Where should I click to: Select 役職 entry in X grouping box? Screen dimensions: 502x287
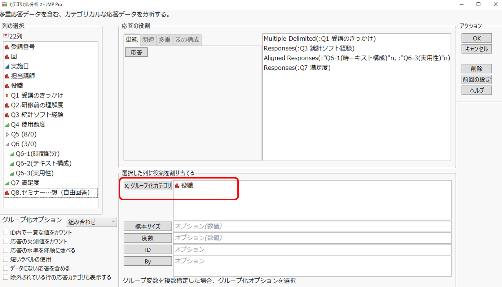pyautogui.click(x=187, y=186)
